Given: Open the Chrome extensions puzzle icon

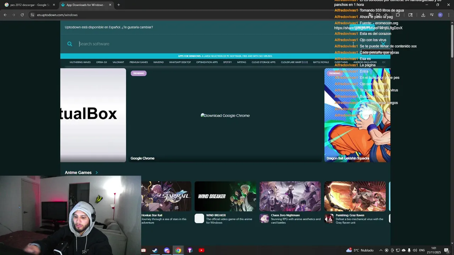Looking at the screenshot, I should [x=398, y=15].
